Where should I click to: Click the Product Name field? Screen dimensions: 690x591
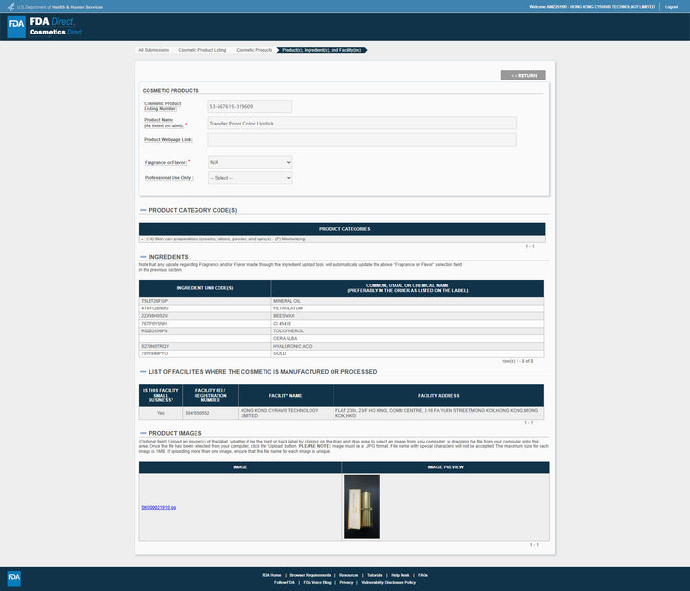click(x=361, y=124)
